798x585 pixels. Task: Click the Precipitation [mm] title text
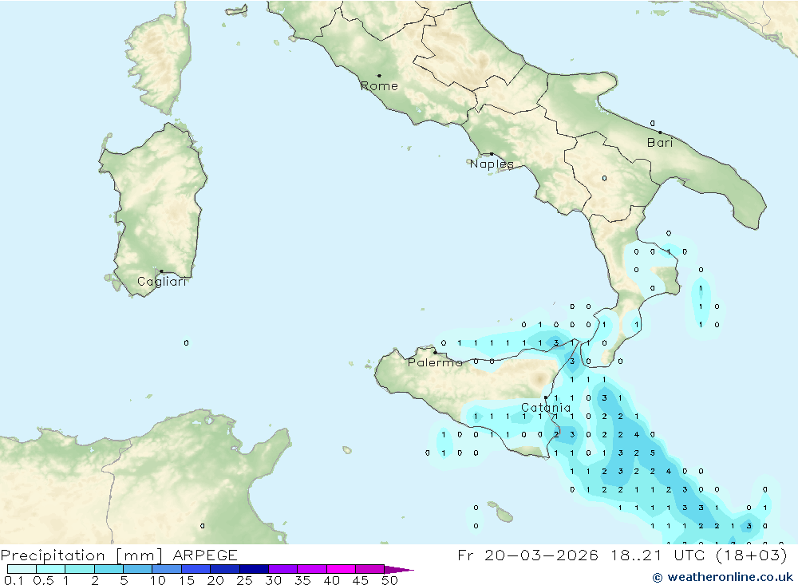click(81, 555)
